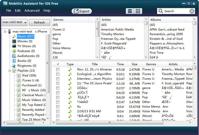Open the mac-mini-test device dropdown
Viewport: 199px width, 135px height.
pyautogui.click(x=15, y=22)
